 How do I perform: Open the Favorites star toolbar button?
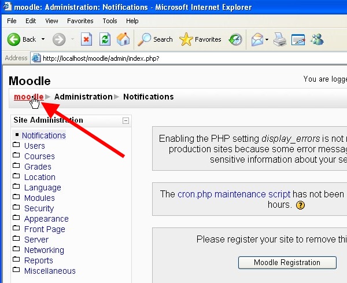[200, 39]
